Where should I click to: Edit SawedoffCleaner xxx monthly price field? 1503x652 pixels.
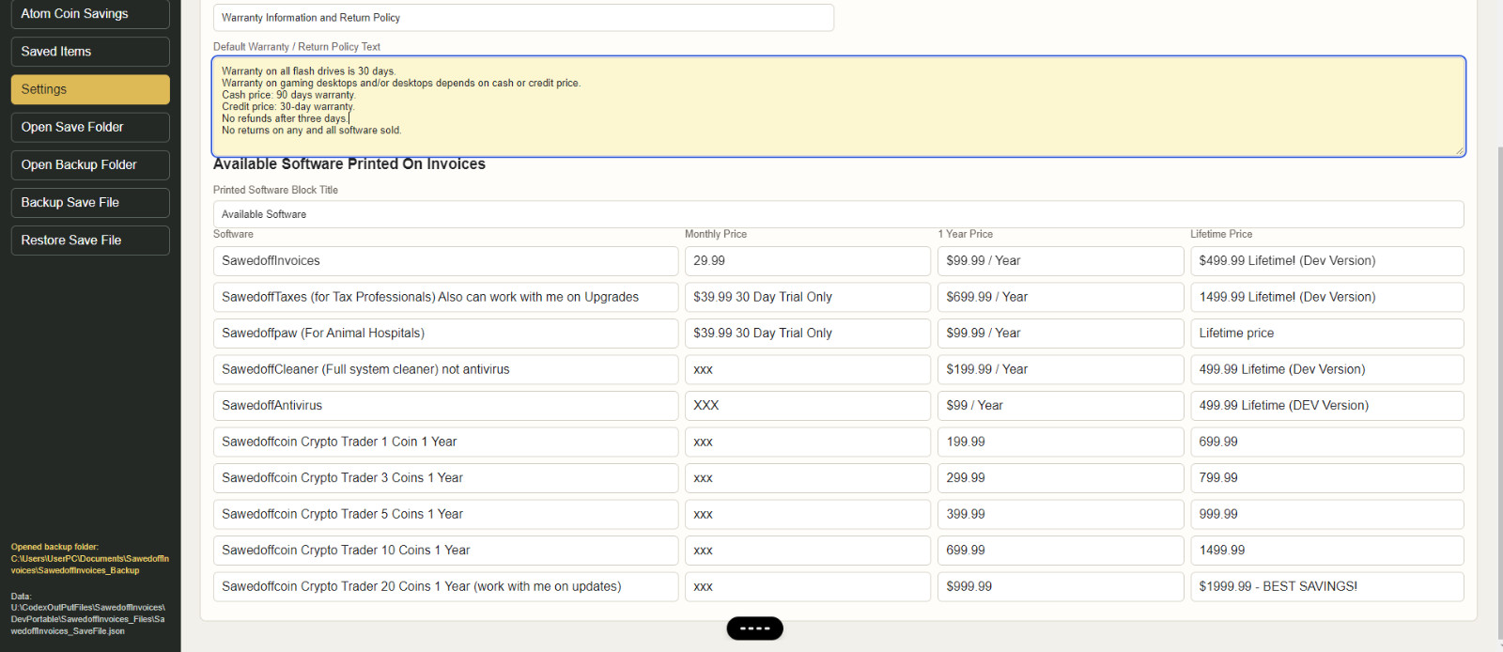click(808, 369)
